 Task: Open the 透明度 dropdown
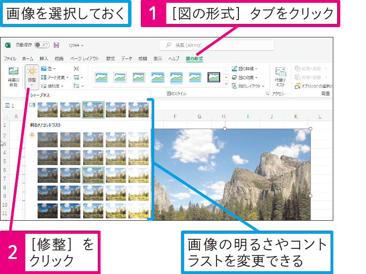point(52,86)
